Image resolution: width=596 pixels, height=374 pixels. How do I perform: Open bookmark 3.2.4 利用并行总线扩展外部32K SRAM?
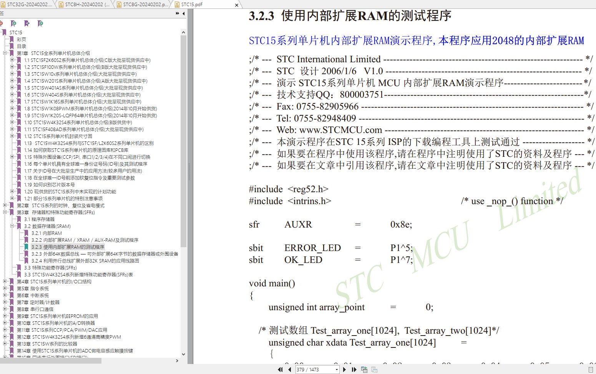click(85, 261)
